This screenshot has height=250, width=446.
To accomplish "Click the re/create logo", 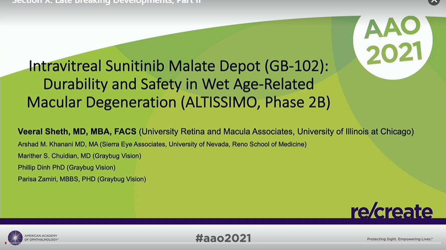I will click(391, 211).
